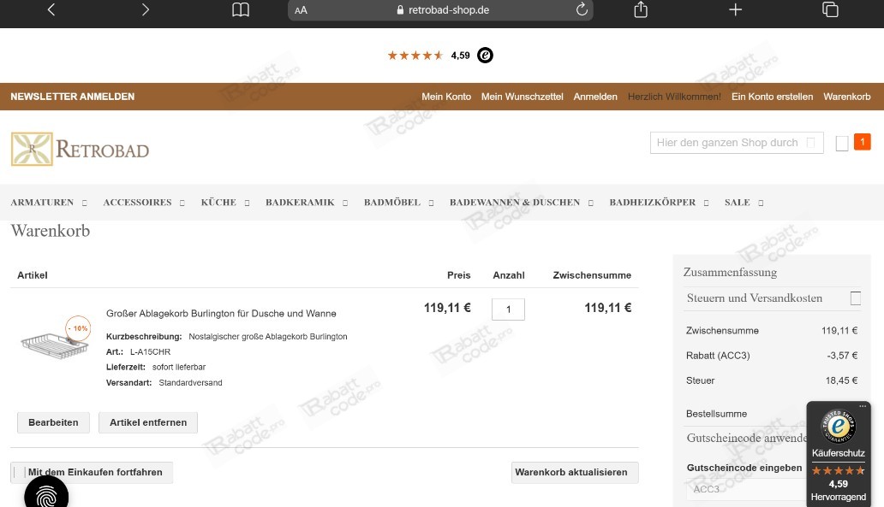Open the Küche category
This screenshot has width=884, height=507.
(x=218, y=203)
